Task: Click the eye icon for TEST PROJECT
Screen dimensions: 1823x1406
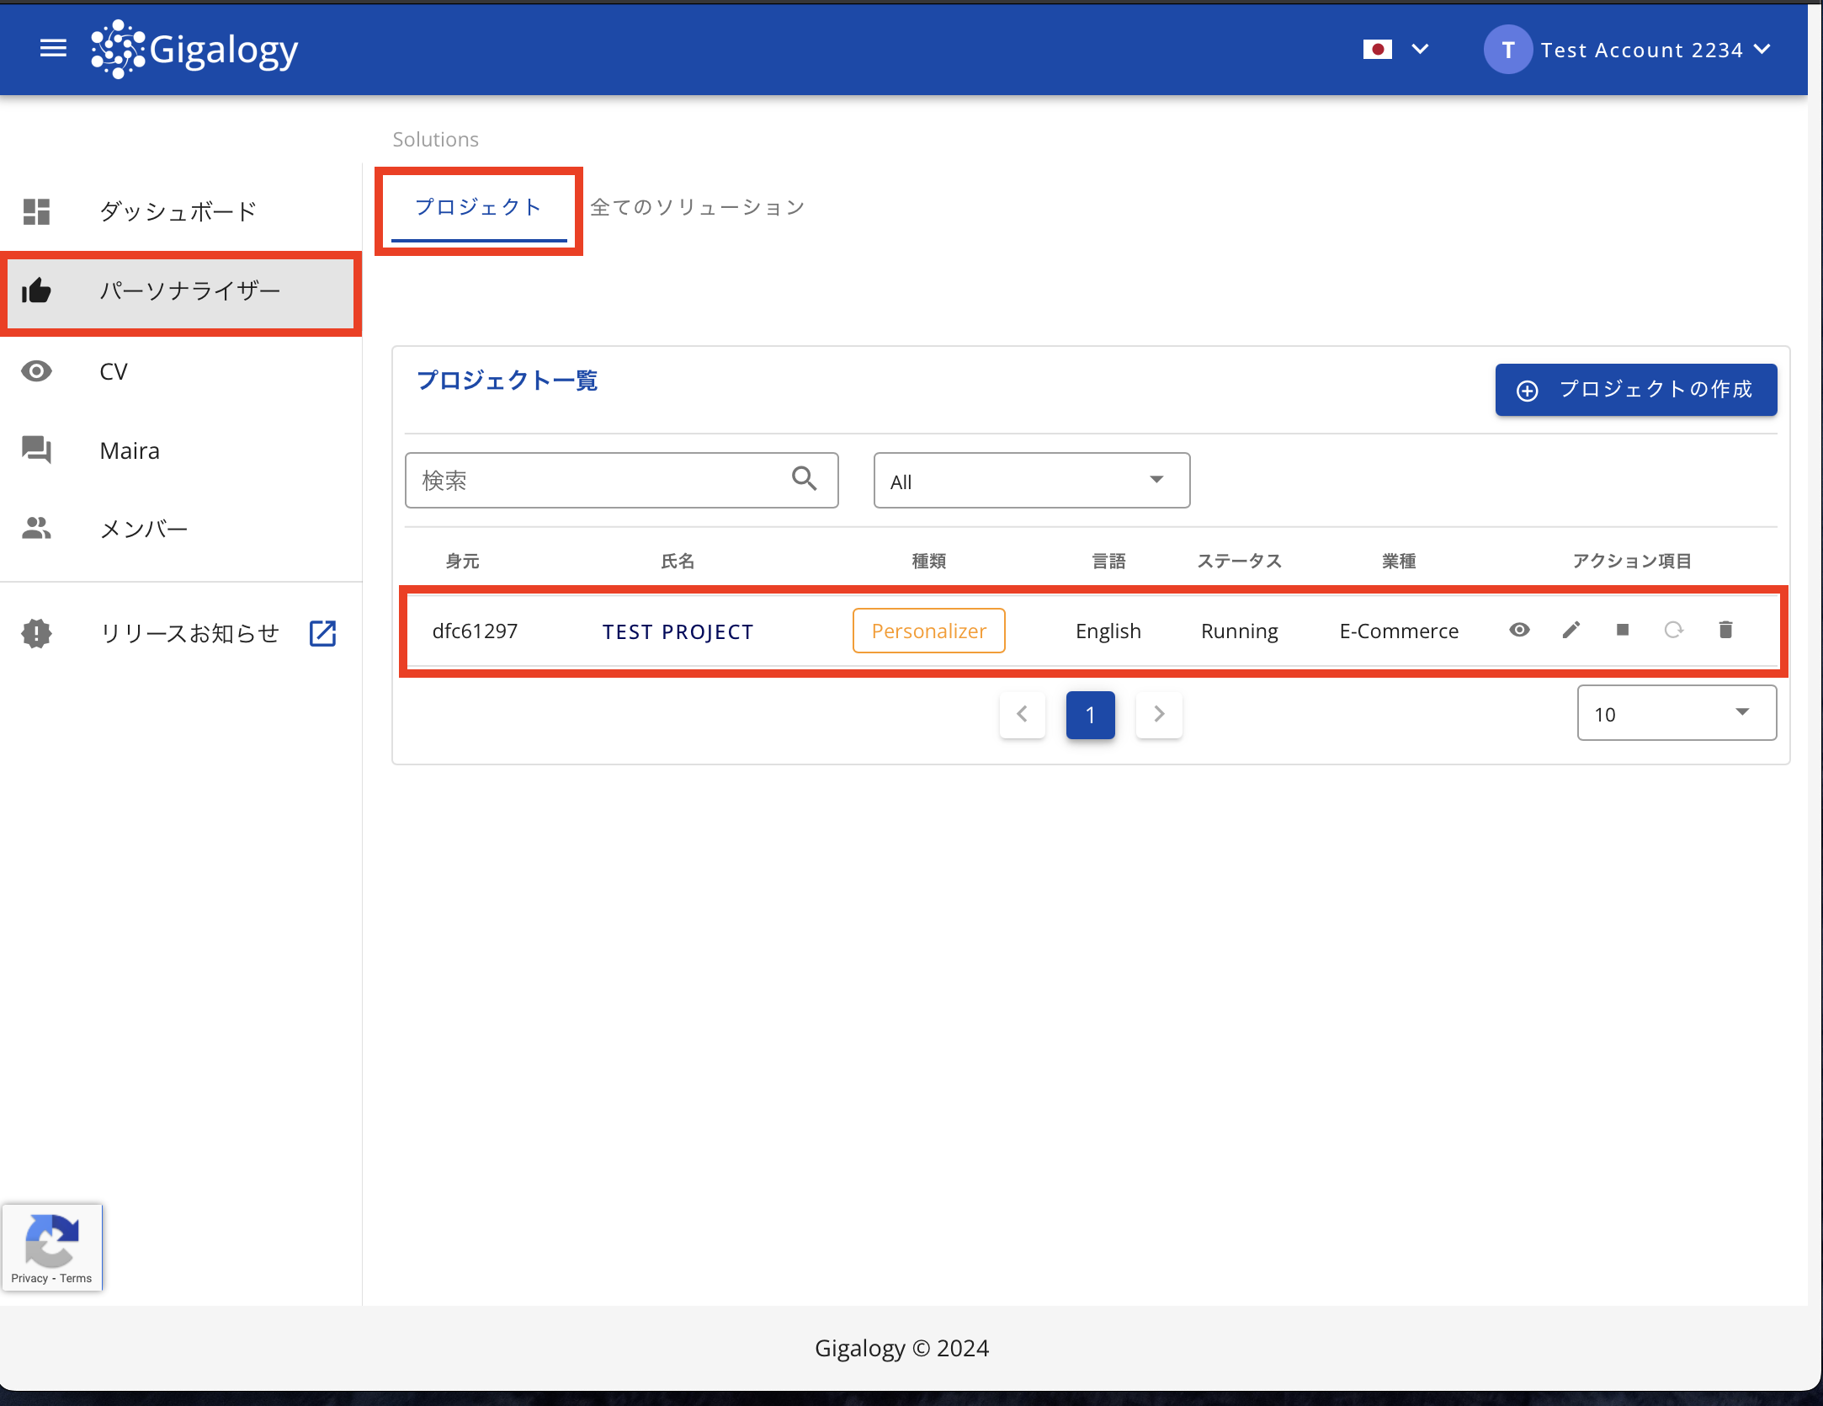Action: (1519, 630)
